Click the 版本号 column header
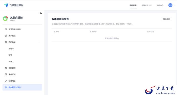This screenshot has width=177, height=95. (x=56, y=32)
